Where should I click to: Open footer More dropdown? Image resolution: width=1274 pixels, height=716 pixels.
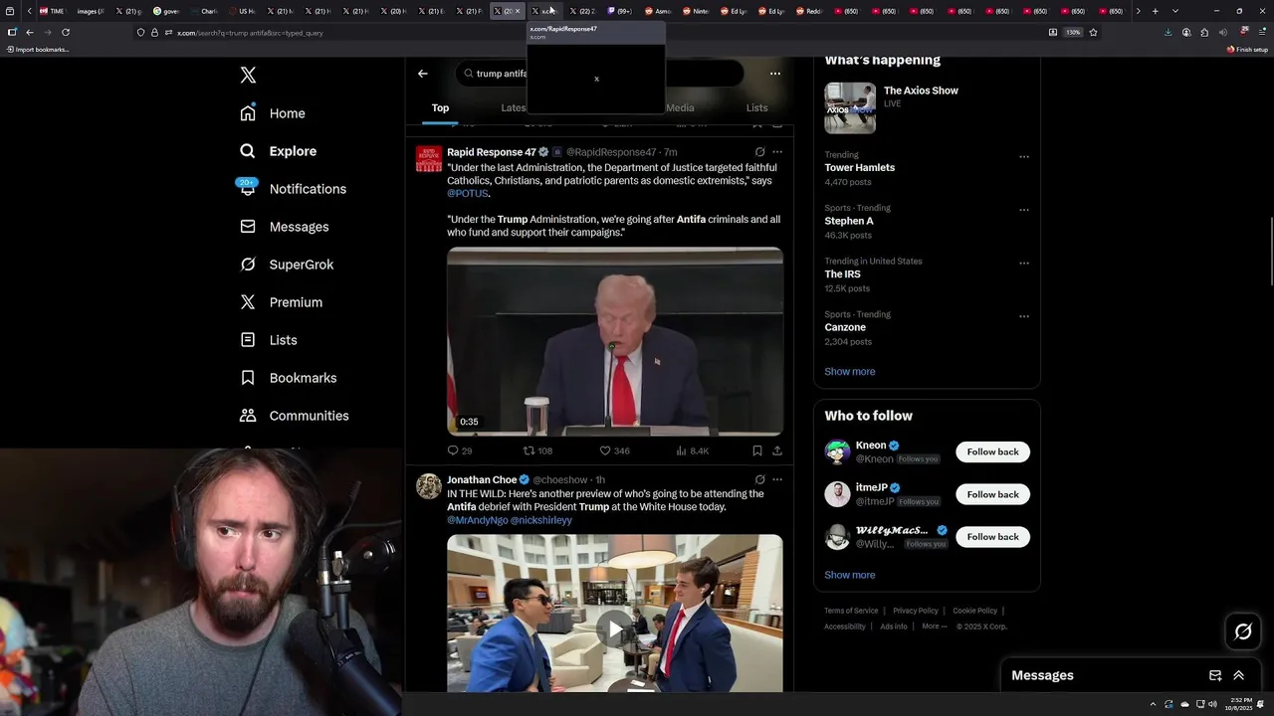coord(935,626)
